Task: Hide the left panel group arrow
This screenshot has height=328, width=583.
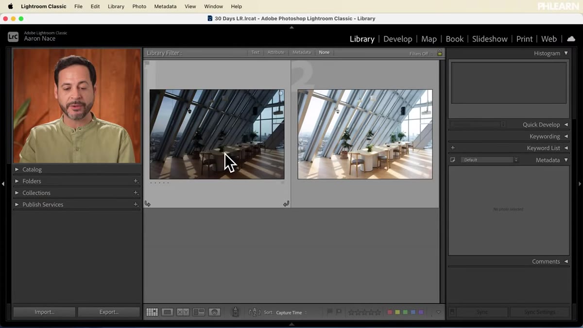Action: [x=3, y=184]
